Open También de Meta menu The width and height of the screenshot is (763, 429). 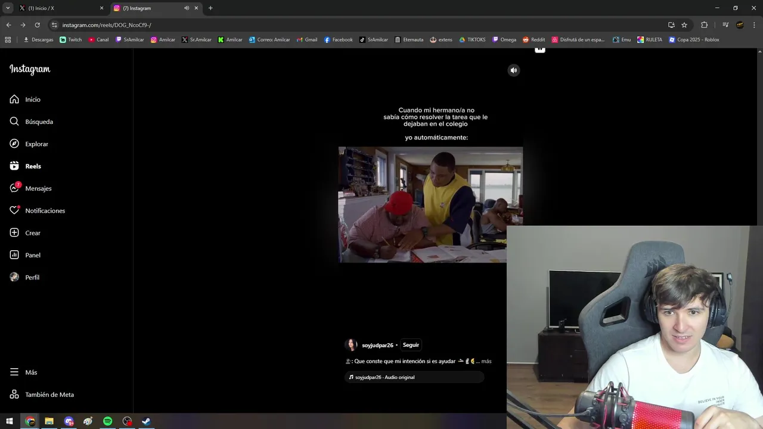(42, 394)
